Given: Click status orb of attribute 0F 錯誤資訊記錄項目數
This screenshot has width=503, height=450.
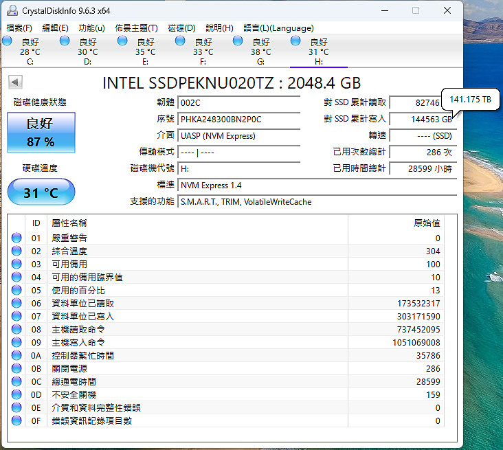Looking at the screenshot, I should (16, 420).
